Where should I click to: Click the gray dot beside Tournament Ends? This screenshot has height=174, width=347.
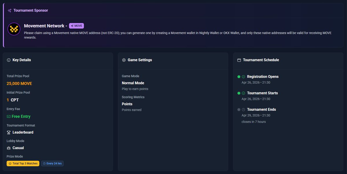(239, 110)
